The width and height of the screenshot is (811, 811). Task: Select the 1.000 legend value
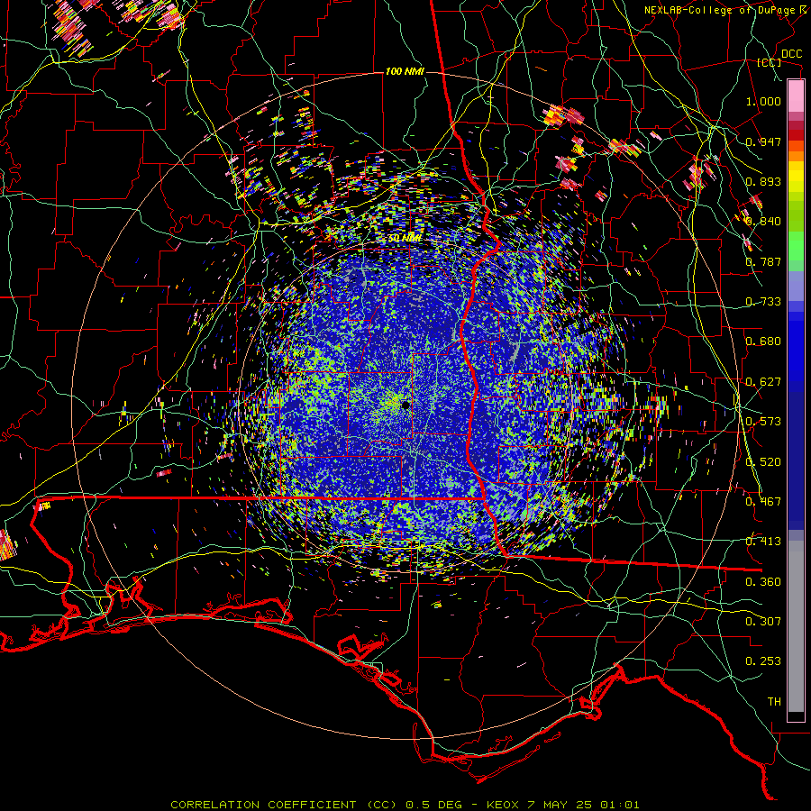763,101
